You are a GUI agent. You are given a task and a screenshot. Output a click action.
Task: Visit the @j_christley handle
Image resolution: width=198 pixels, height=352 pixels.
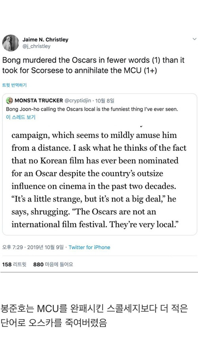coord(36,46)
